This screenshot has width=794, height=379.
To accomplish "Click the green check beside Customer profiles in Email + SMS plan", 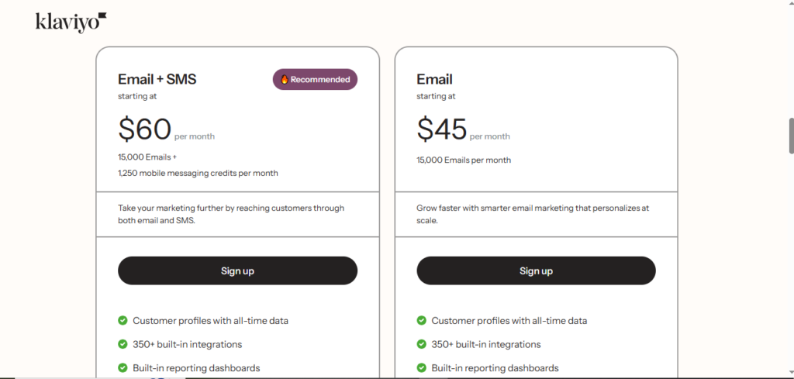I will (x=123, y=320).
